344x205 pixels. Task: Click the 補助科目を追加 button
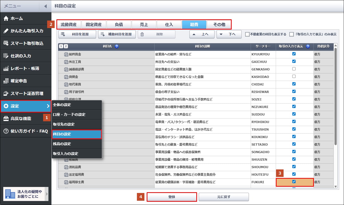117,34
